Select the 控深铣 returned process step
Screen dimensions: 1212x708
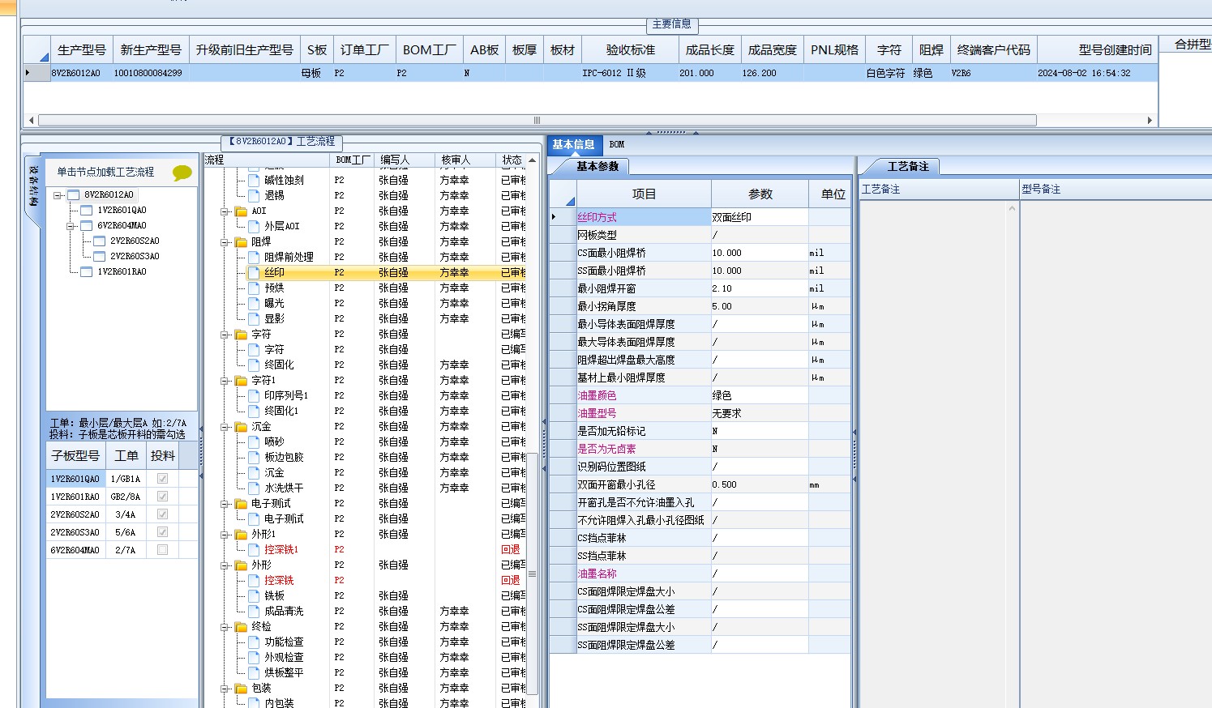pyautogui.click(x=279, y=580)
